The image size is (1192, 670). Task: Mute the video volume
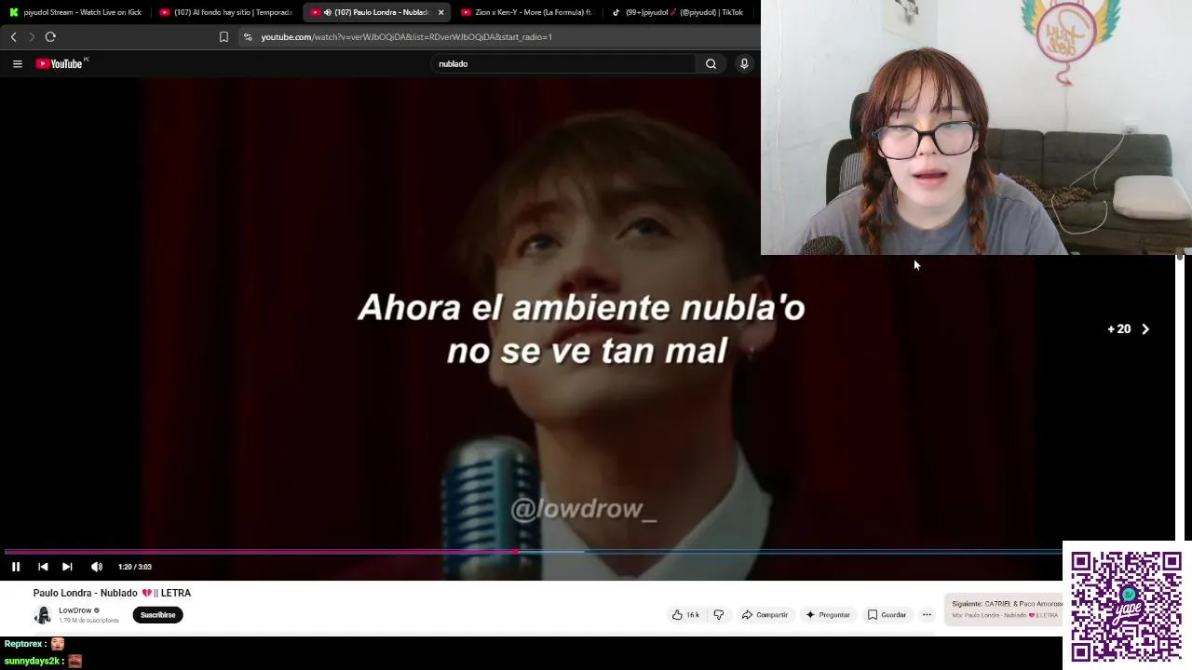[x=97, y=567]
